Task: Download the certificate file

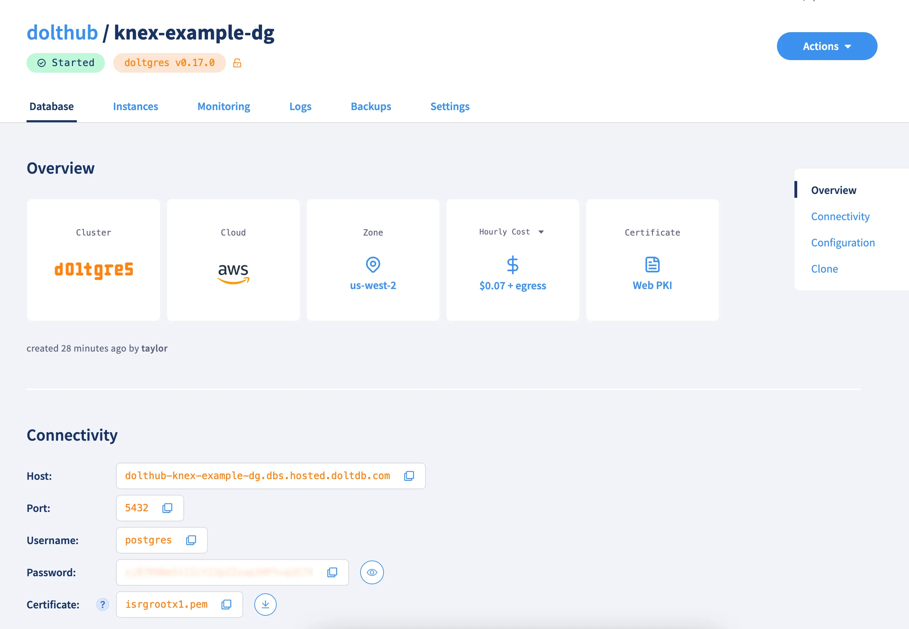Action: (265, 605)
